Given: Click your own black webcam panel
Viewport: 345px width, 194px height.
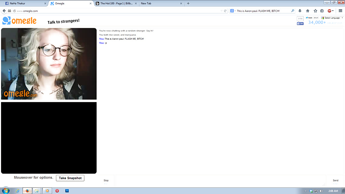Looking at the screenshot, I should 49,138.
